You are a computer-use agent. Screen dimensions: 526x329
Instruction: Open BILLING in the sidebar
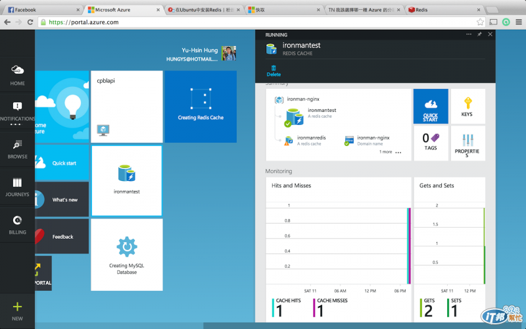pos(17,224)
